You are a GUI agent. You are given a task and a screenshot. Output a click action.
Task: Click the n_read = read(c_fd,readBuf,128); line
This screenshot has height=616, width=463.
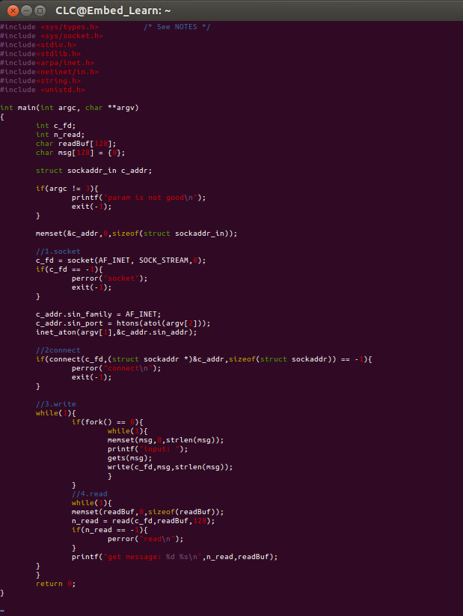144,521
